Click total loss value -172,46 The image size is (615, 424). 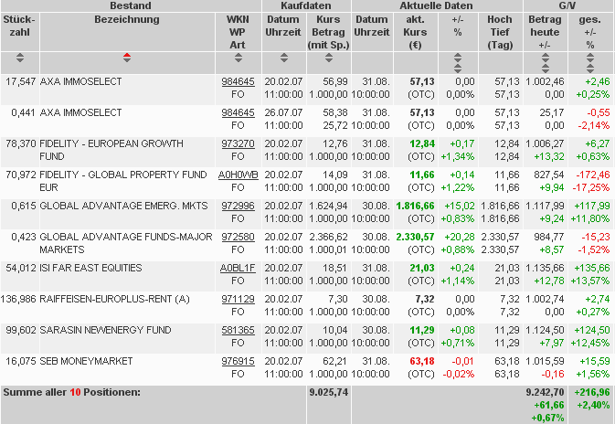(593, 175)
